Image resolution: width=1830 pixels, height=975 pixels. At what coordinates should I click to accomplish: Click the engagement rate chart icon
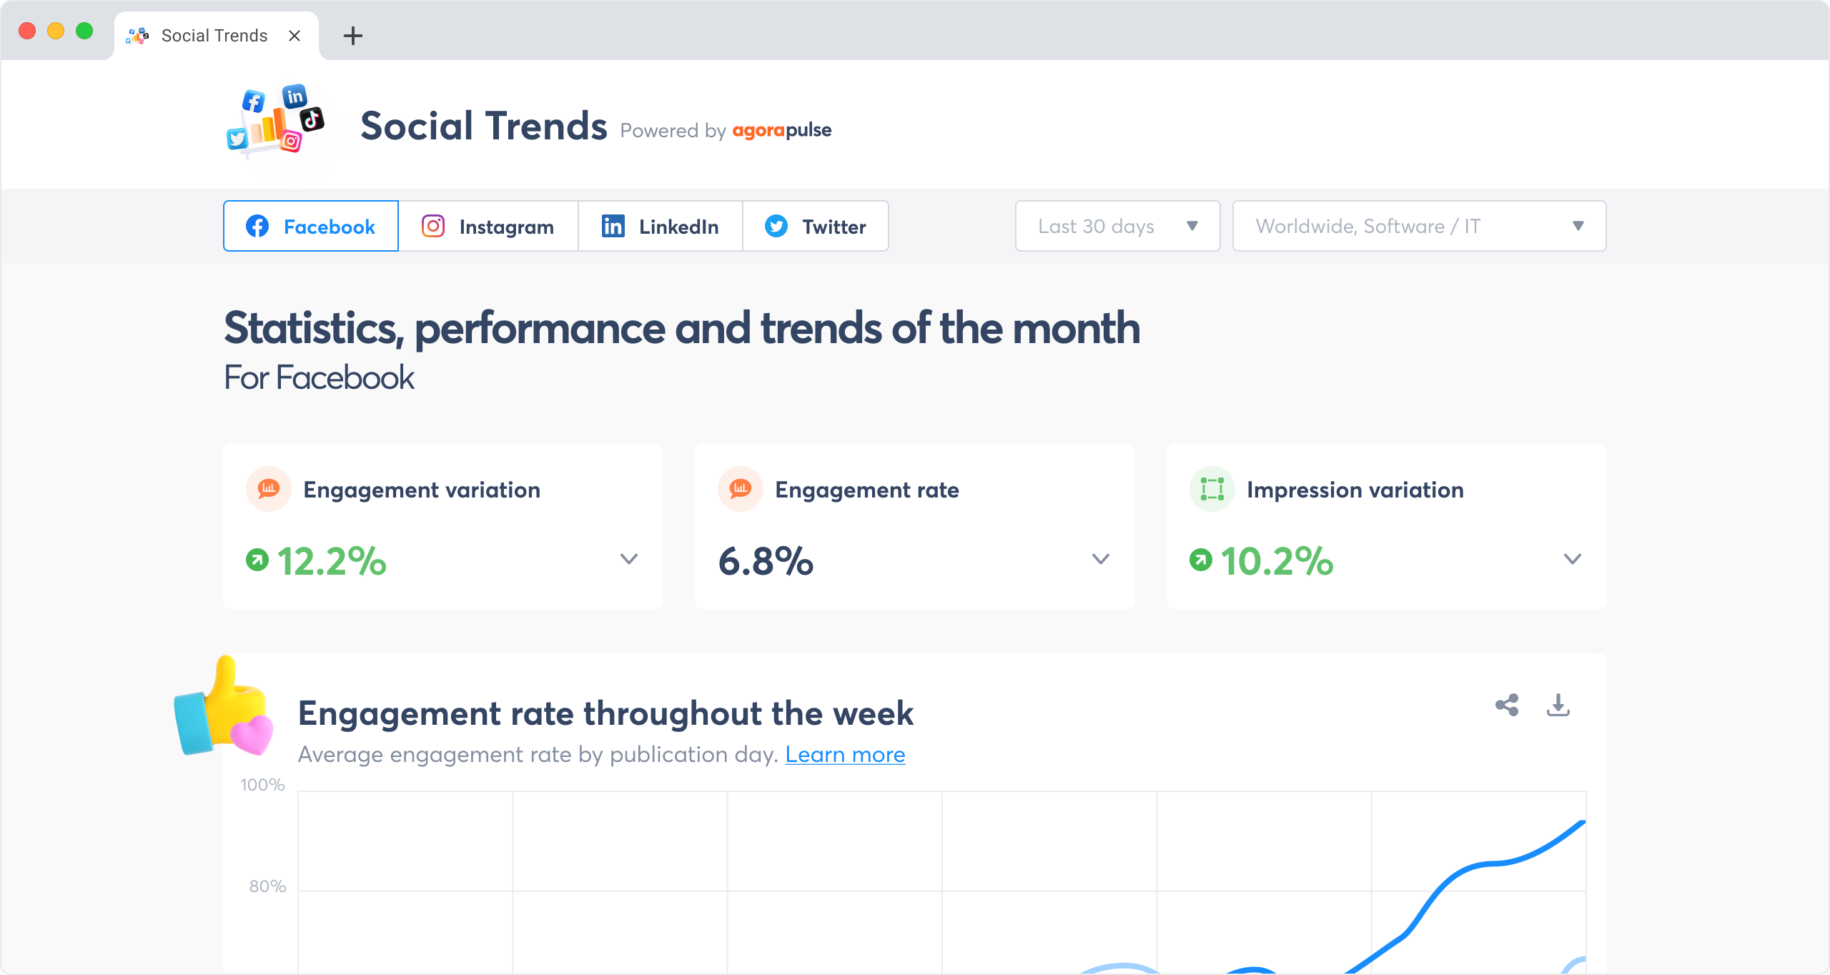(x=739, y=489)
